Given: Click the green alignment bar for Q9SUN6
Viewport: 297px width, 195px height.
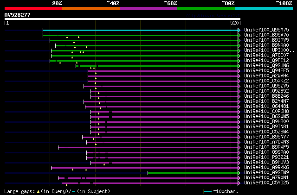Looking at the screenshot, I should (x=157, y=66).
